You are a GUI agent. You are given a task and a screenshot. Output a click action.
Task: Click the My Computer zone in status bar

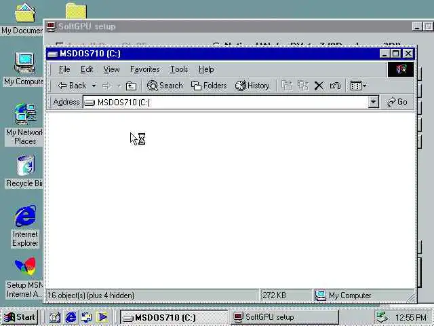coord(343,295)
